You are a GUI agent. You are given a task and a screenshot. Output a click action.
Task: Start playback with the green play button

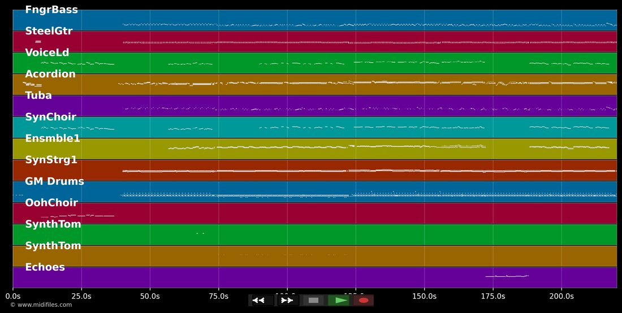[339, 301]
